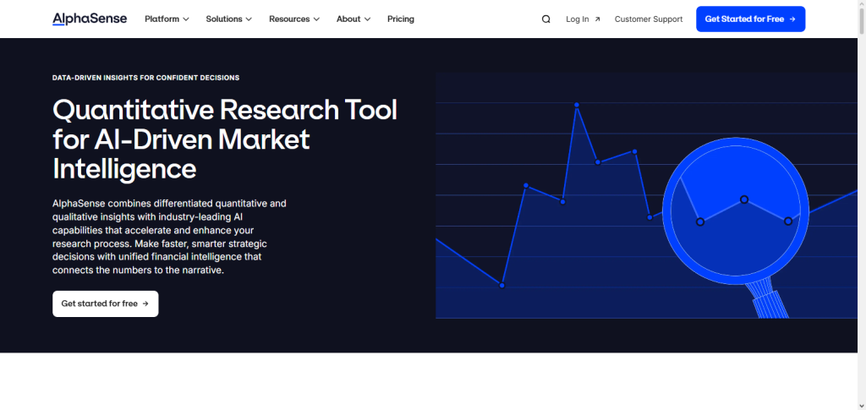Expand the Solutions dropdown chevron
This screenshot has width=866, height=410.
pos(249,19)
